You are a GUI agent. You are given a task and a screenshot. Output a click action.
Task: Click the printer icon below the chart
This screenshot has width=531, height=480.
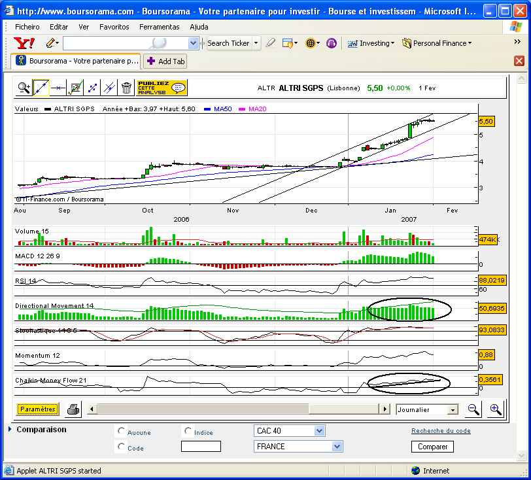[73, 409]
